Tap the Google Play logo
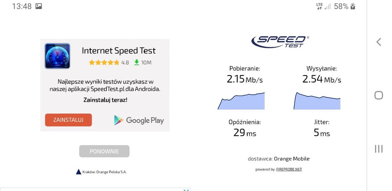Image resolution: width=392 pixels, height=191 pixels. [139, 120]
